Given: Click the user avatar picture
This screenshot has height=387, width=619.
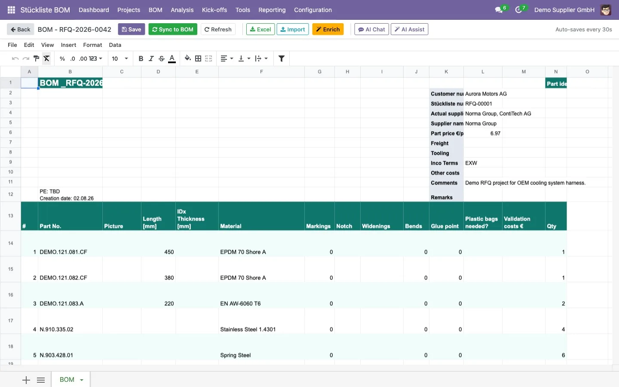Looking at the screenshot, I should [x=606, y=10].
